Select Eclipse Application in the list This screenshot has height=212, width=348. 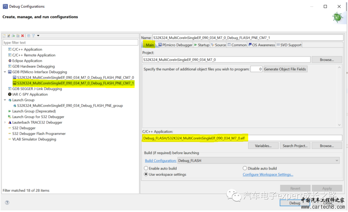(x=27, y=61)
